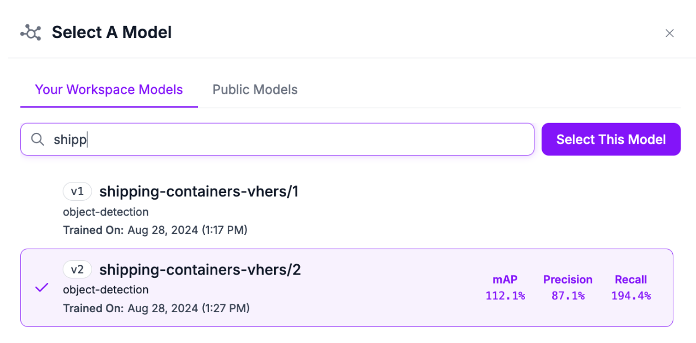
Task: Click the model network icon in header
Action: [x=31, y=33]
